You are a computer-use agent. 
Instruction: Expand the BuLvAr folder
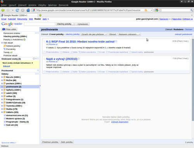coord(2,77)
